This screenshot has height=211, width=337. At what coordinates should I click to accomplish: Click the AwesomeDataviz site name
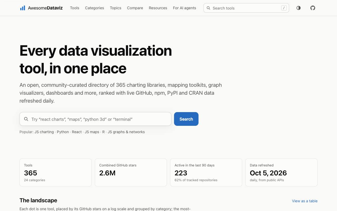click(x=45, y=8)
